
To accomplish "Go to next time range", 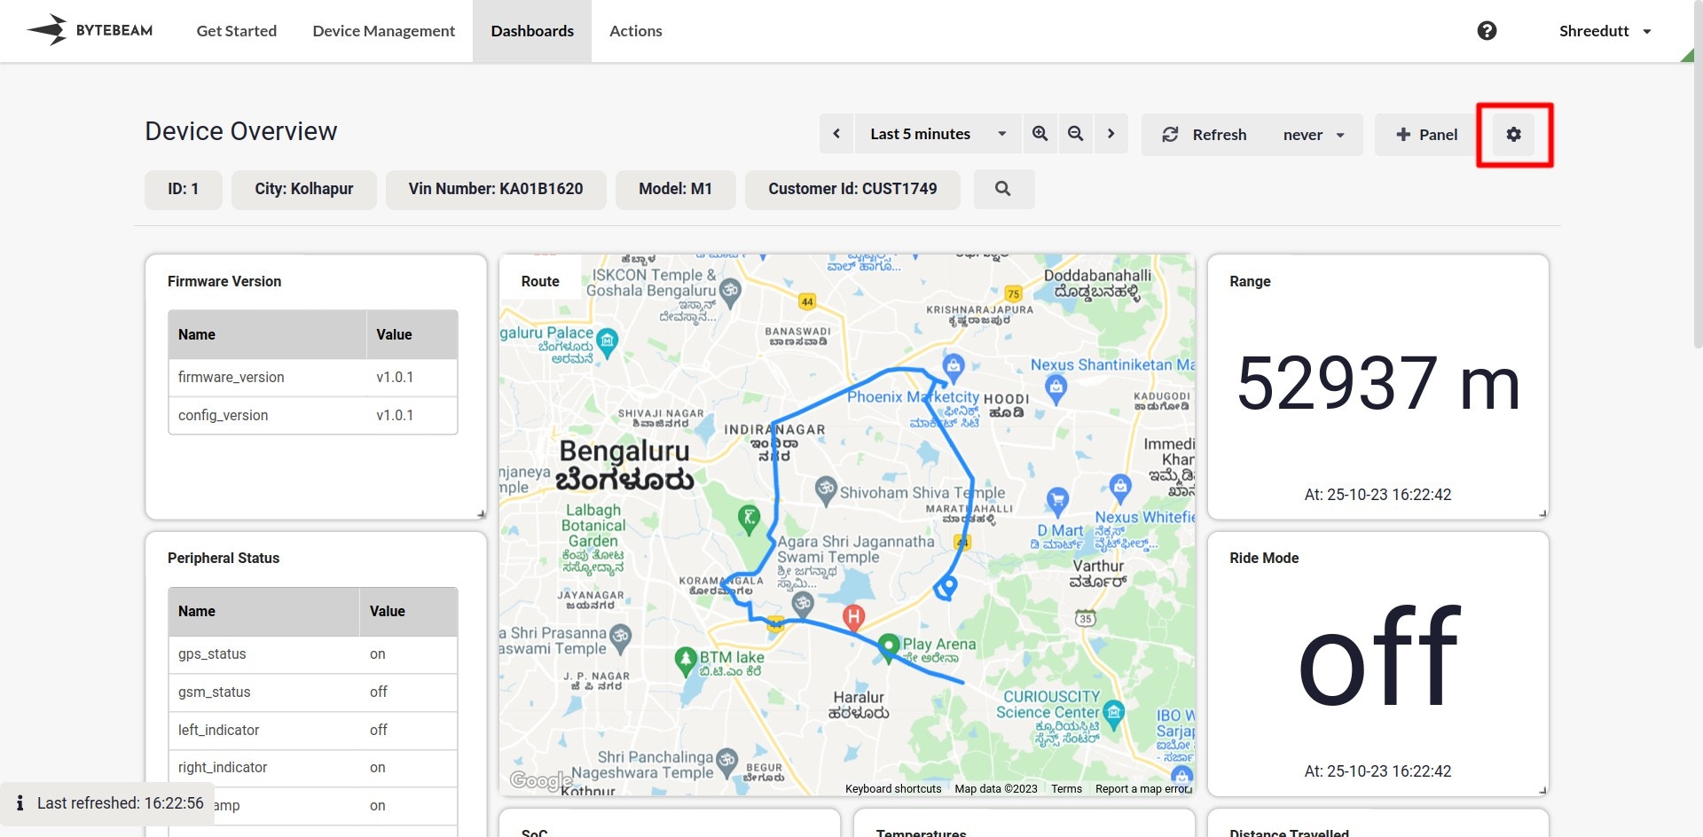I will coord(1110,134).
